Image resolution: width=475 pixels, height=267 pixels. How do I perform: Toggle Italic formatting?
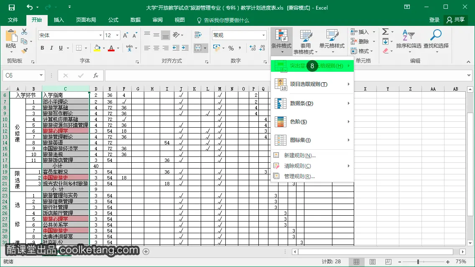click(x=51, y=48)
